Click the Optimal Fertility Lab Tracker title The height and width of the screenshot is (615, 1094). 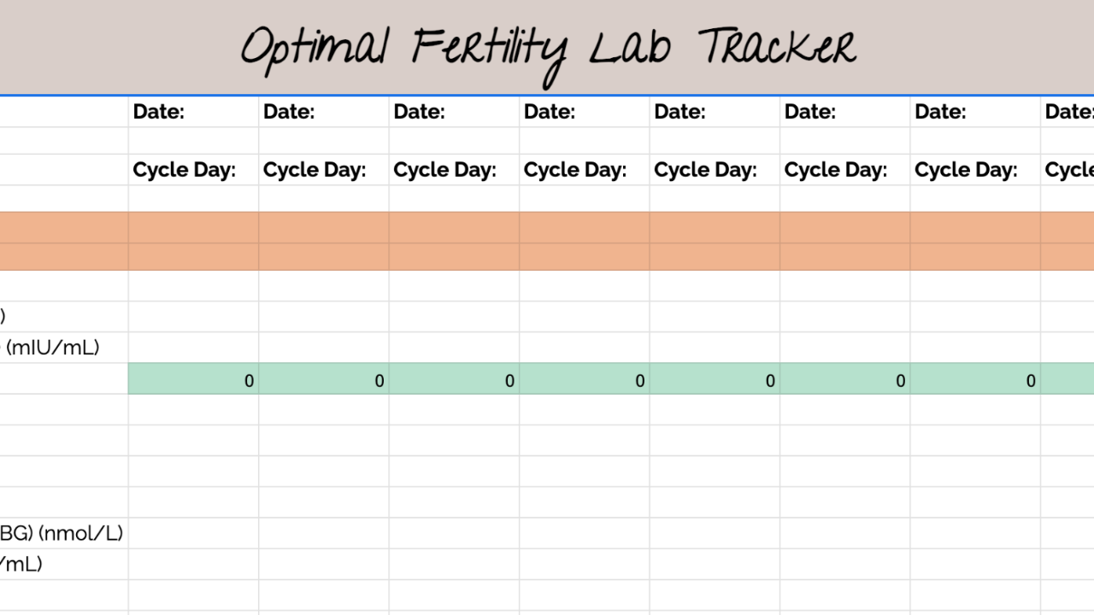coord(547,47)
